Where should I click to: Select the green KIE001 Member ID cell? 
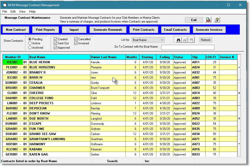pos(12,62)
